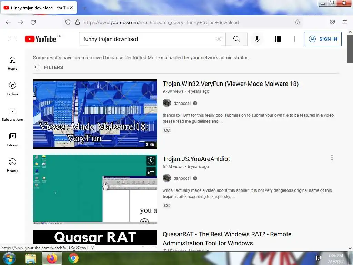This screenshot has width=353, height=265.
Task: Click the scrollbar down arrow
Action: click(350, 248)
